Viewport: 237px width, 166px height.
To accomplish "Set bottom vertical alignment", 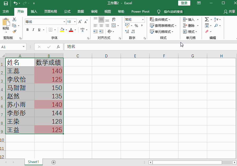I will point(107,20).
